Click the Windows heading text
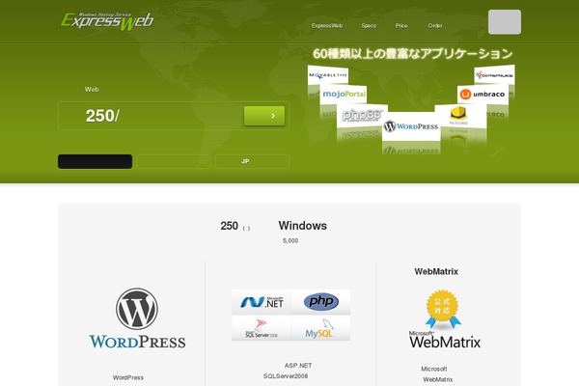 click(302, 225)
